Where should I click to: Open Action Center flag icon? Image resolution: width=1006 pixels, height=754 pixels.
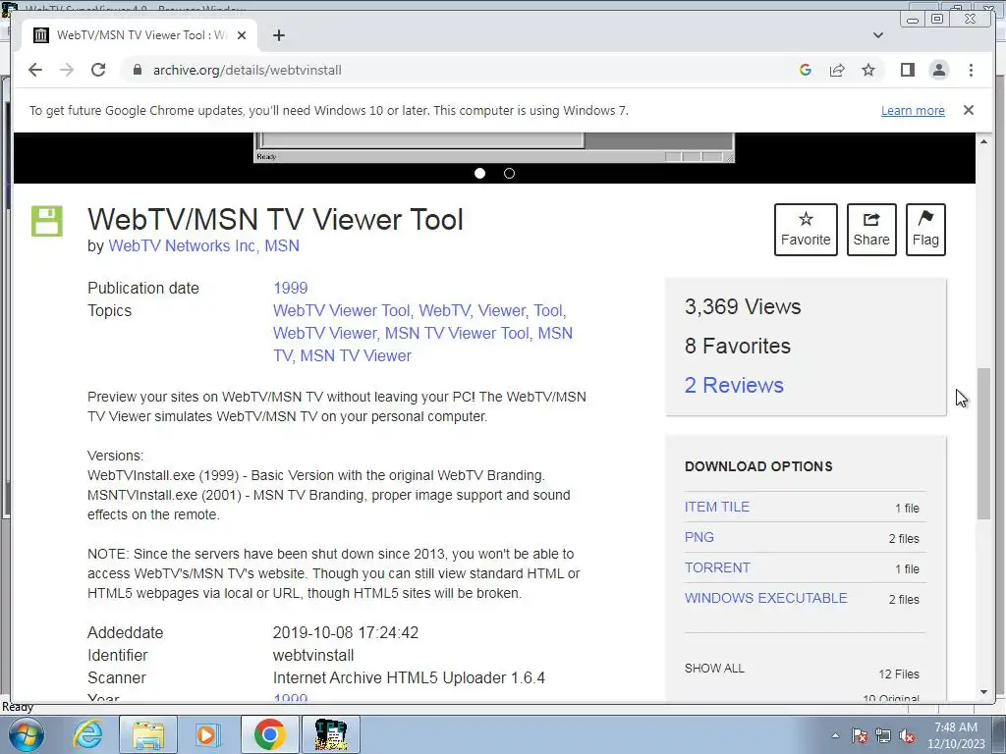[x=860, y=735]
